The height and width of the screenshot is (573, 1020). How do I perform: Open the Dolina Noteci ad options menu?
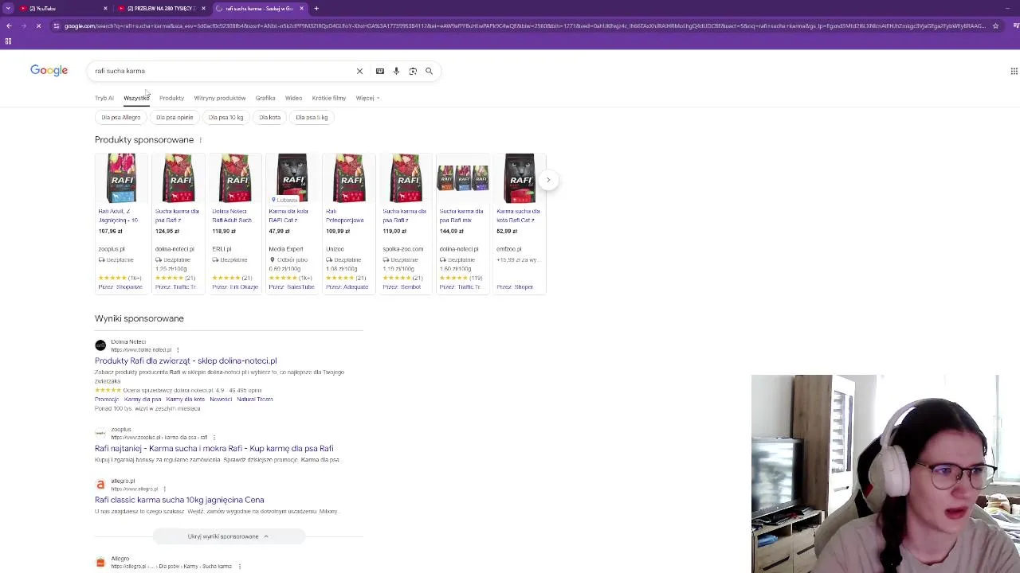[x=178, y=350]
